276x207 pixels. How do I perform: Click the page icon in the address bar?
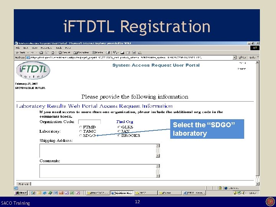click(x=28, y=58)
